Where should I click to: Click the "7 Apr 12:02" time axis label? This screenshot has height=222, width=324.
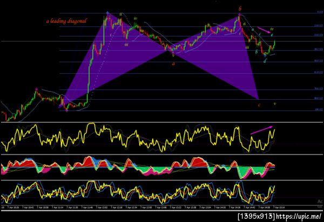[102, 207]
